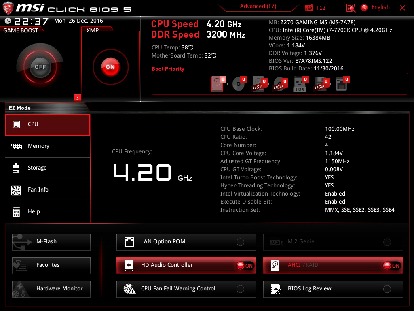The image size is (414, 311).
Task: Click the DDR Voltage 1.376V line
Action: pyautogui.click(x=295, y=53)
